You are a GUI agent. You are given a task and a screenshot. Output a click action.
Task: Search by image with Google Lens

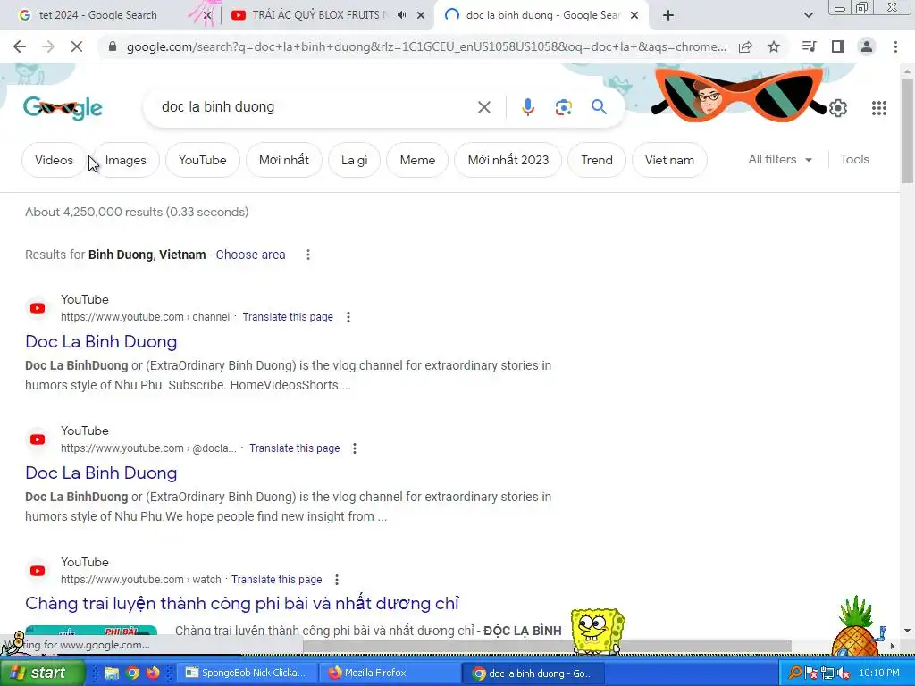[563, 107]
